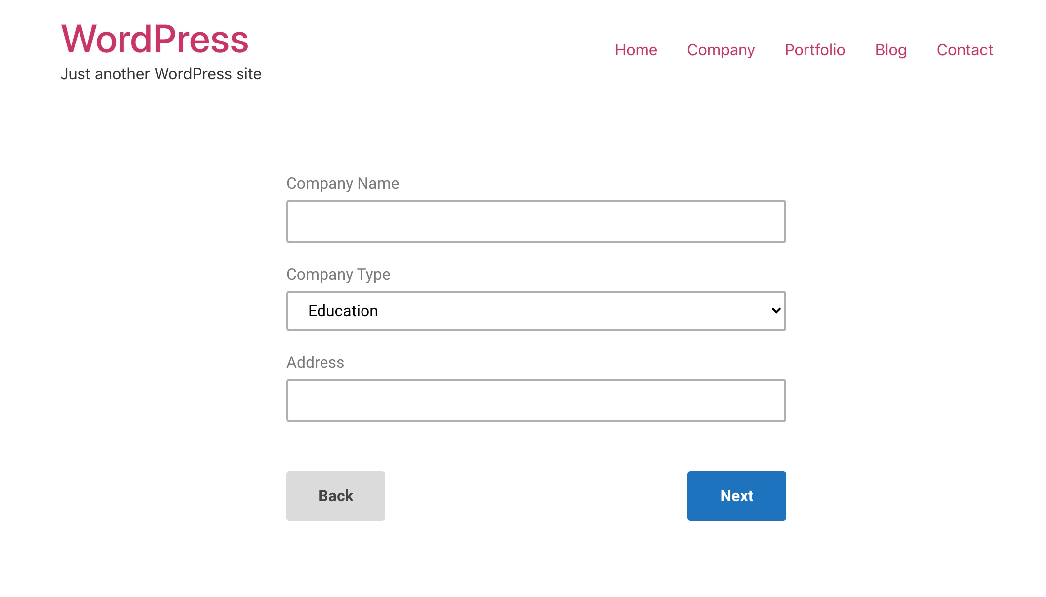
Task: Click the Portfolio navigation icon link
Action: (x=815, y=49)
